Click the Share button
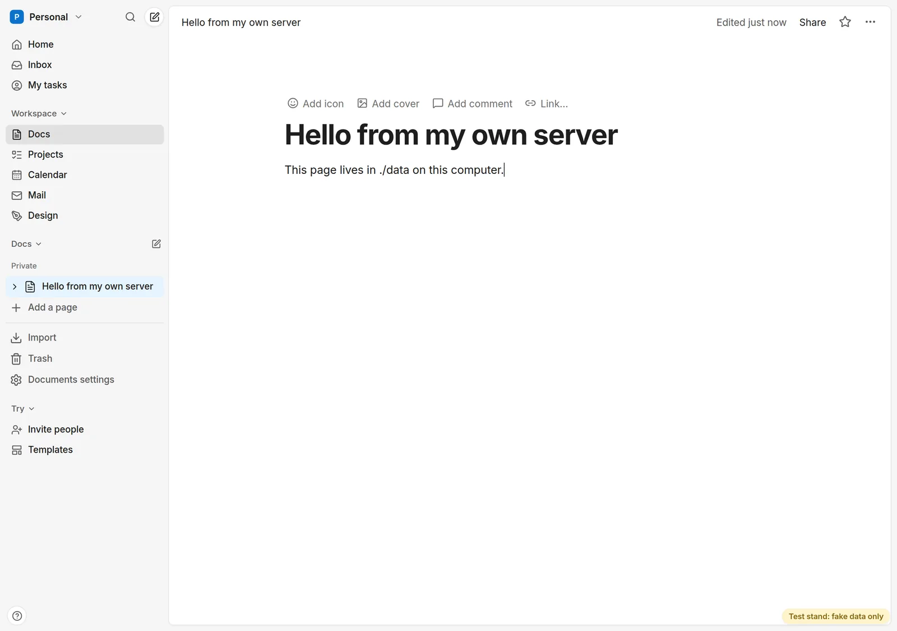Viewport: 897px width, 631px height. coord(812,22)
